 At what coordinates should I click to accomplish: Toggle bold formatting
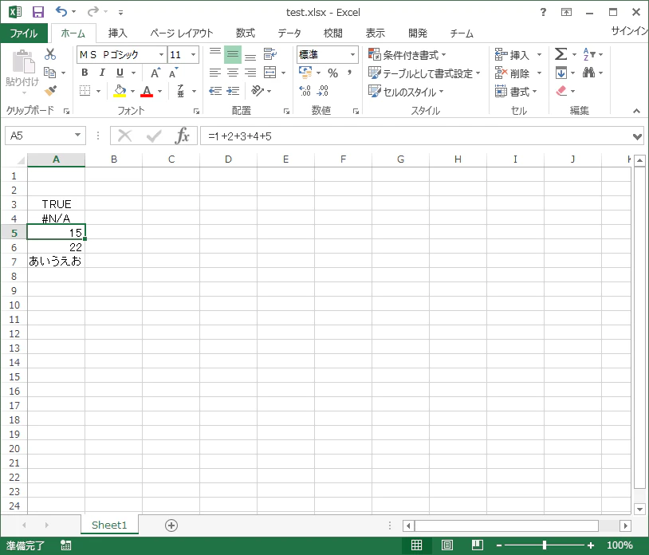point(85,73)
